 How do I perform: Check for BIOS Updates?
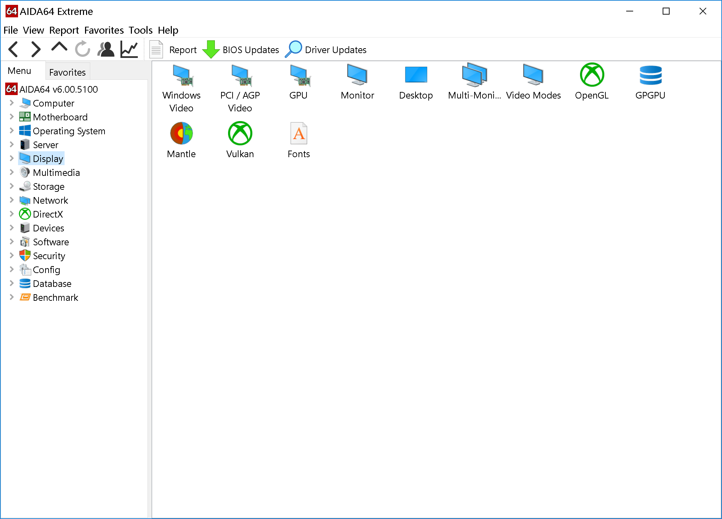tap(241, 50)
